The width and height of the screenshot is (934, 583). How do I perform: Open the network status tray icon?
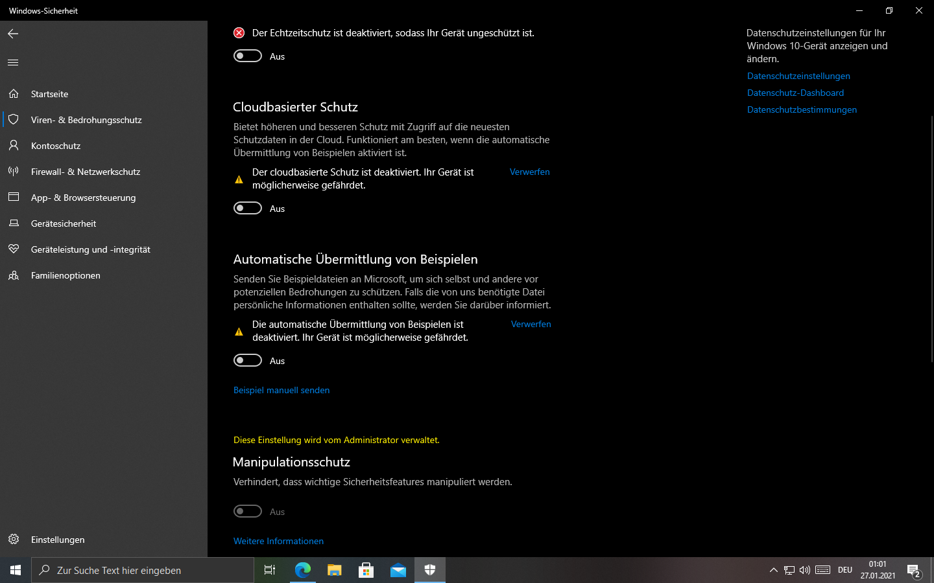coord(789,570)
